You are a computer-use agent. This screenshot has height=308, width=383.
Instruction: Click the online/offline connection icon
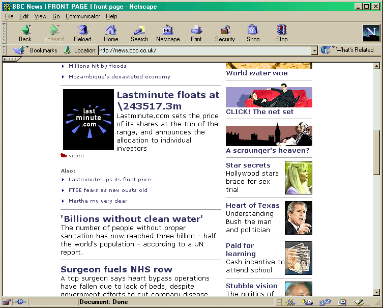[x=19, y=302]
